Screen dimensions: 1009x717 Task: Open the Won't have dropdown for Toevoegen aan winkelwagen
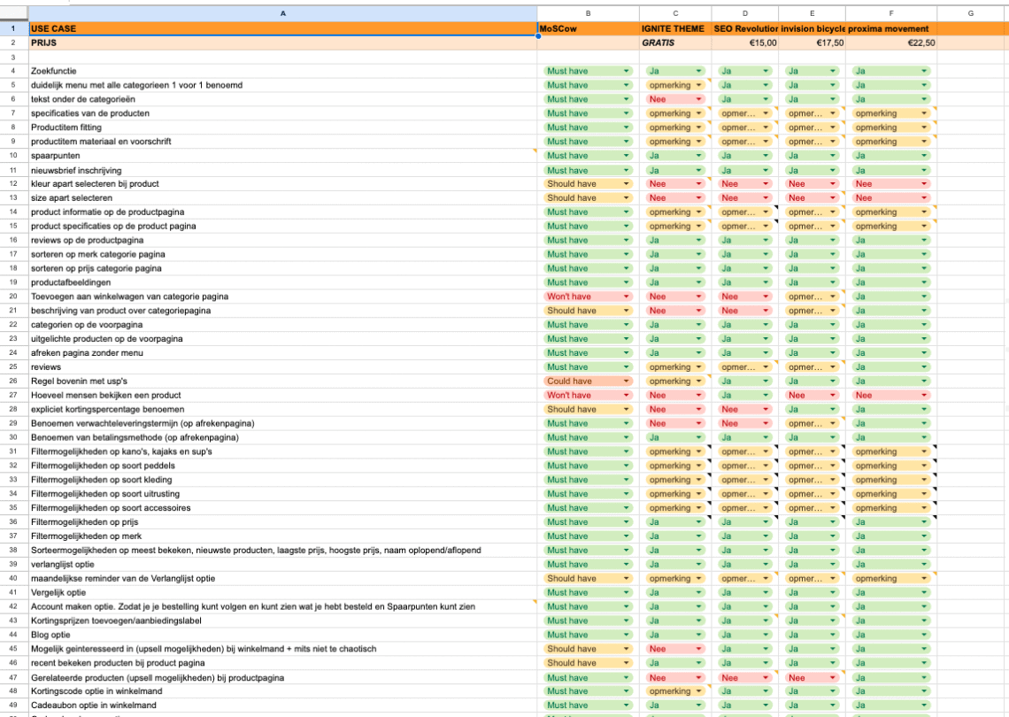coord(588,297)
